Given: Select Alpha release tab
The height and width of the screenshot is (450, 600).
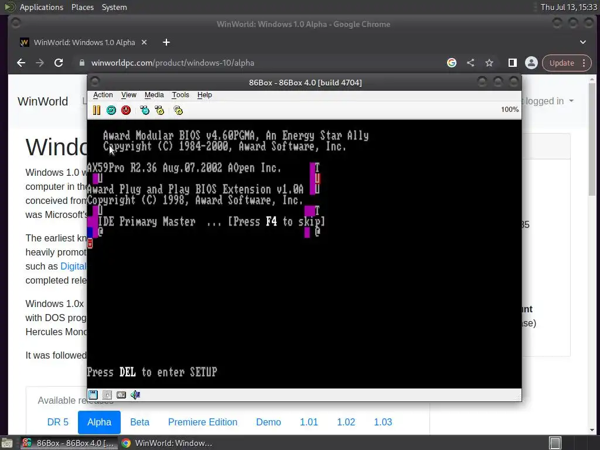Looking at the screenshot, I should pos(99,422).
